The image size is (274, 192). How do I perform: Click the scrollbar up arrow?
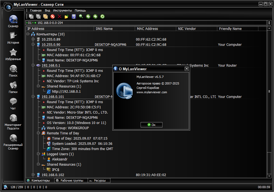[269, 28]
